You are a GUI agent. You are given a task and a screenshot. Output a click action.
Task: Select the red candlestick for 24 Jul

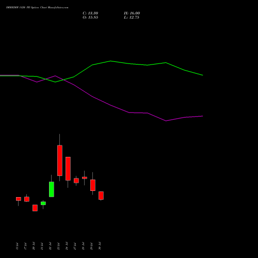(68, 169)
